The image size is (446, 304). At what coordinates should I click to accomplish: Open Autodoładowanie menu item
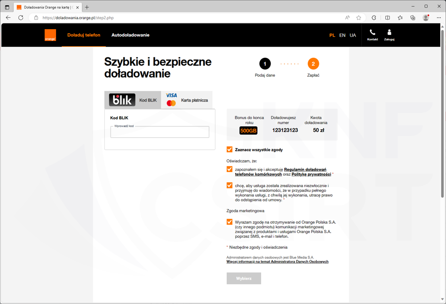[x=130, y=35]
